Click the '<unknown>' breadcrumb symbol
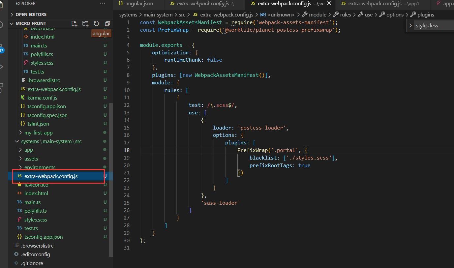454x268 pixels. point(281,15)
